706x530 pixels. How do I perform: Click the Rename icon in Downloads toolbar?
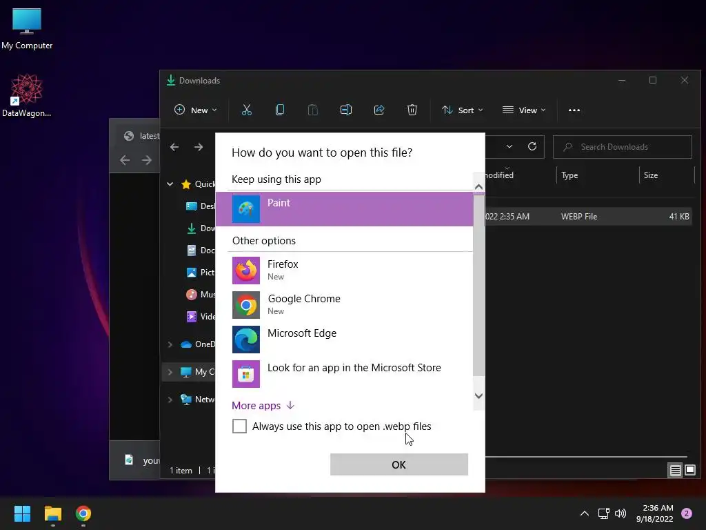(x=346, y=110)
